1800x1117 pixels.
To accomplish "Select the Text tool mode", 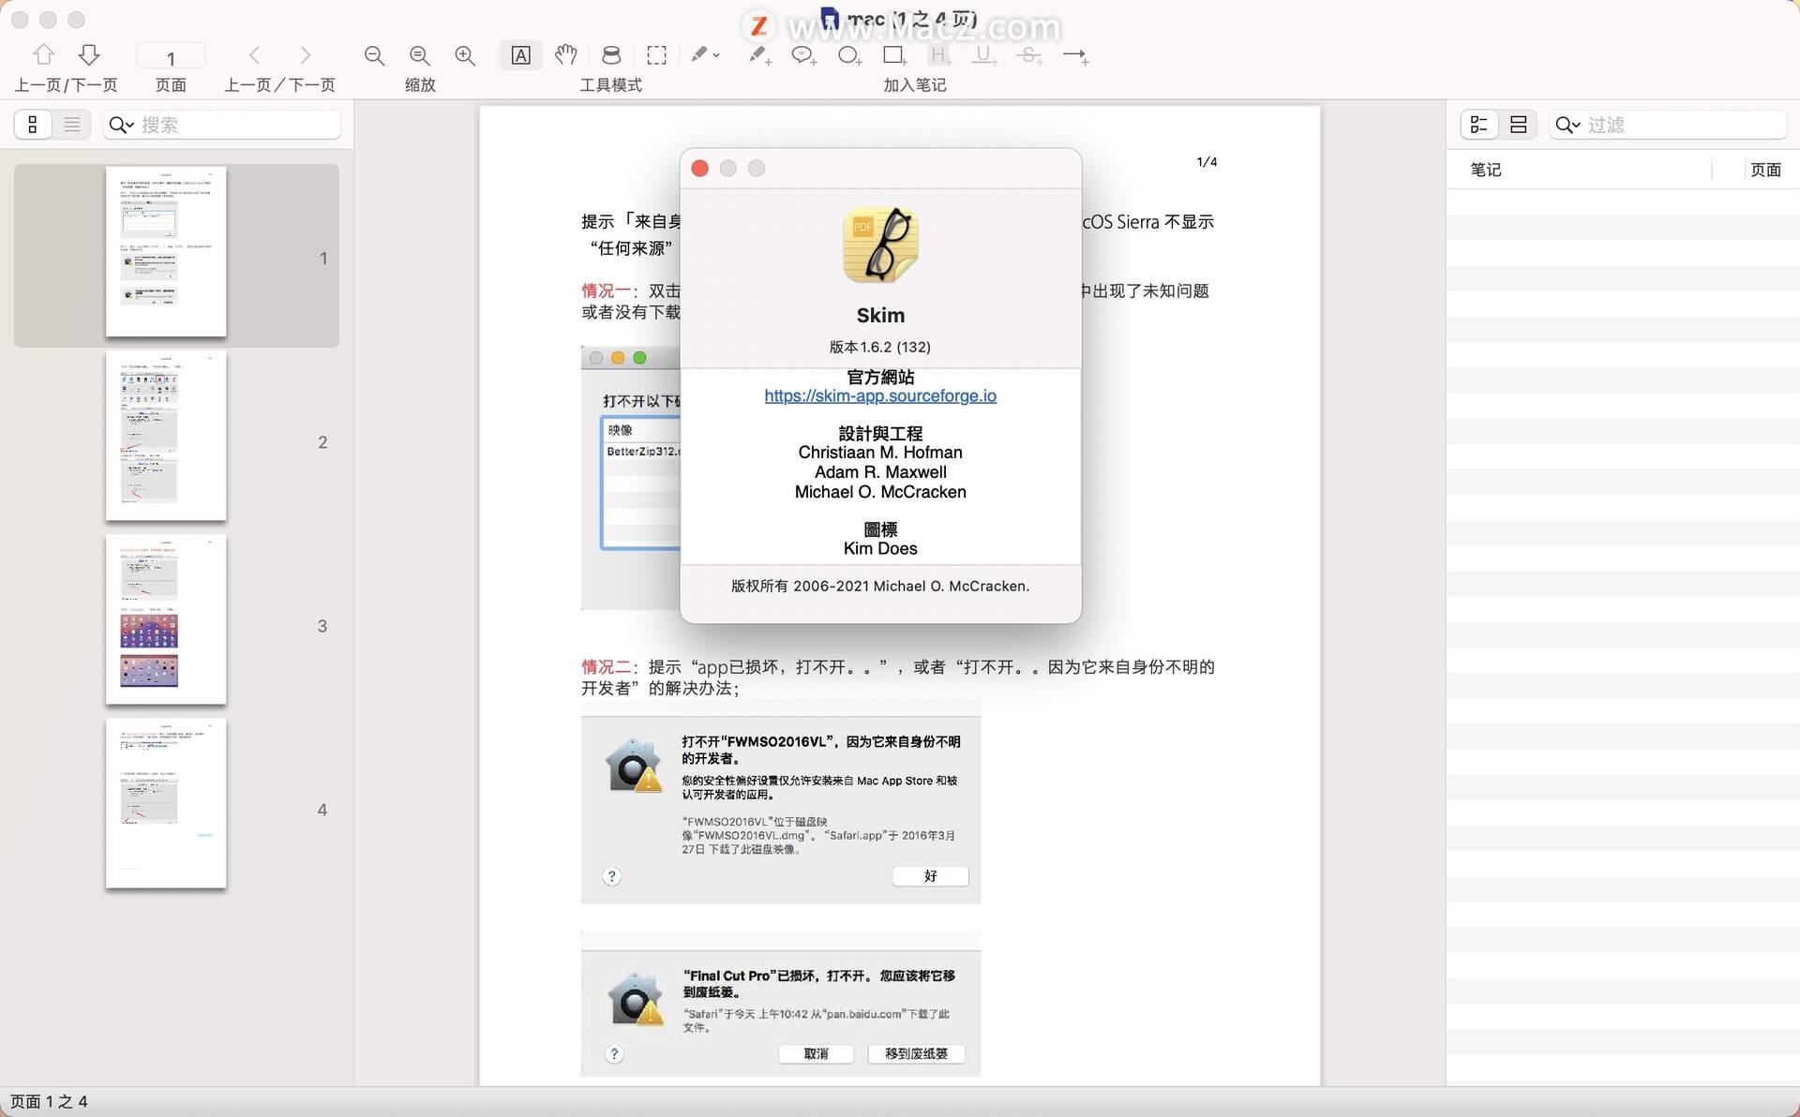I will coord(520,55).
